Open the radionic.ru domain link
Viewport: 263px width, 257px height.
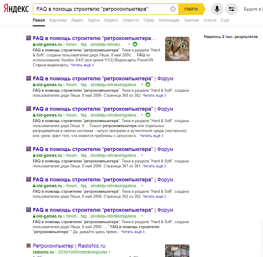point(43,252)
